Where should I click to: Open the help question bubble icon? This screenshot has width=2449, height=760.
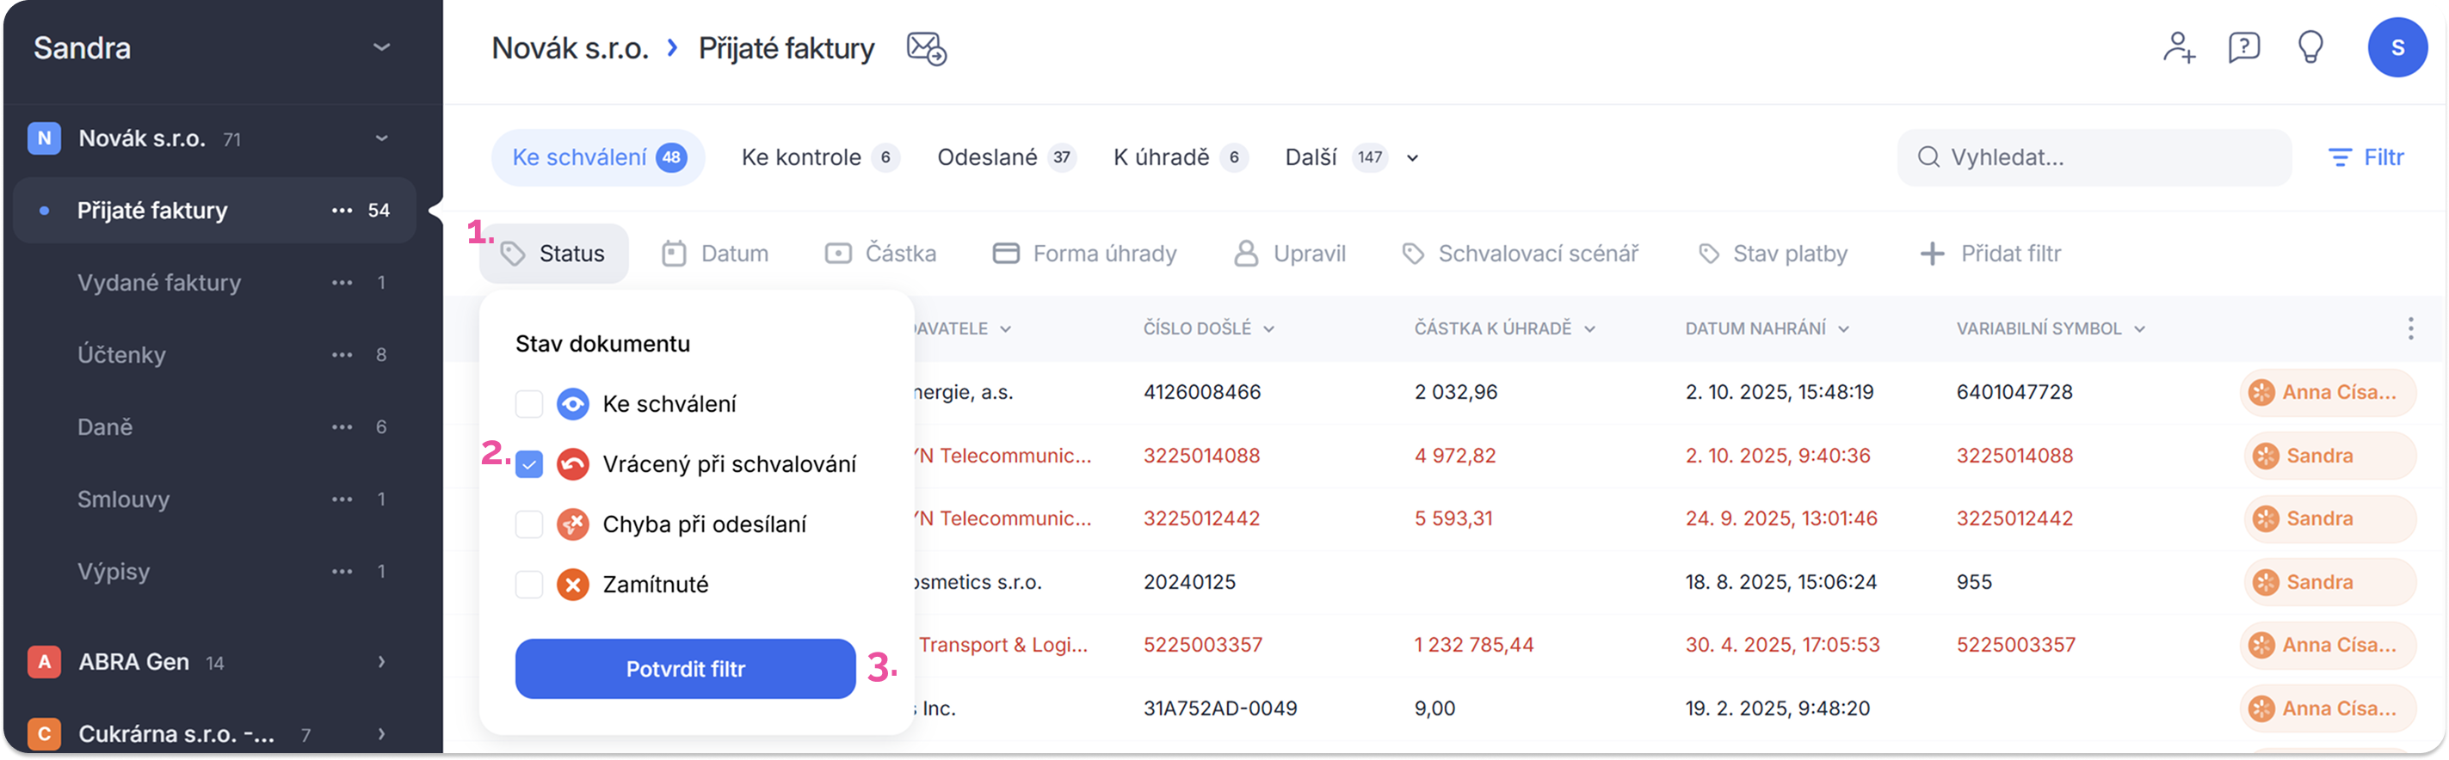coord(2243,47)
